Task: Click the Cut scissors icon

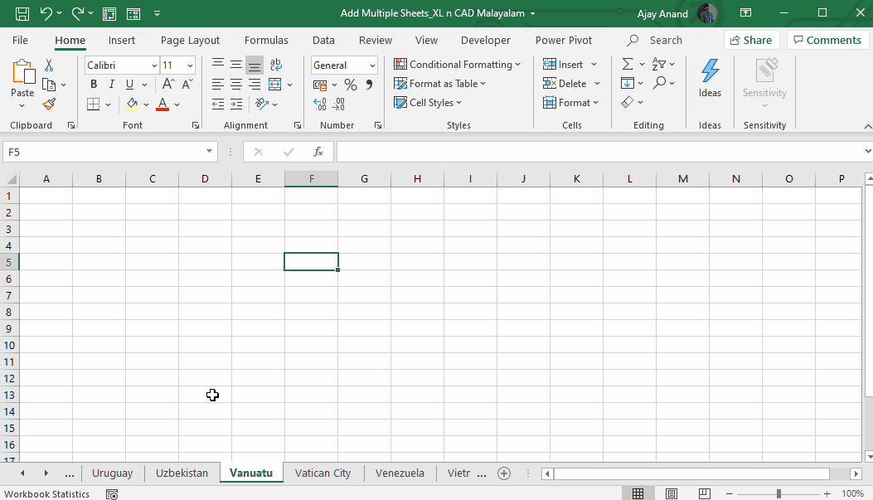Action: 49,66
